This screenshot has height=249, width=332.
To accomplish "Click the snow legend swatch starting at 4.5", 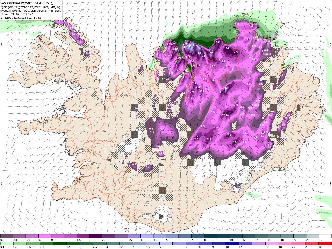I will pos(159,236).
